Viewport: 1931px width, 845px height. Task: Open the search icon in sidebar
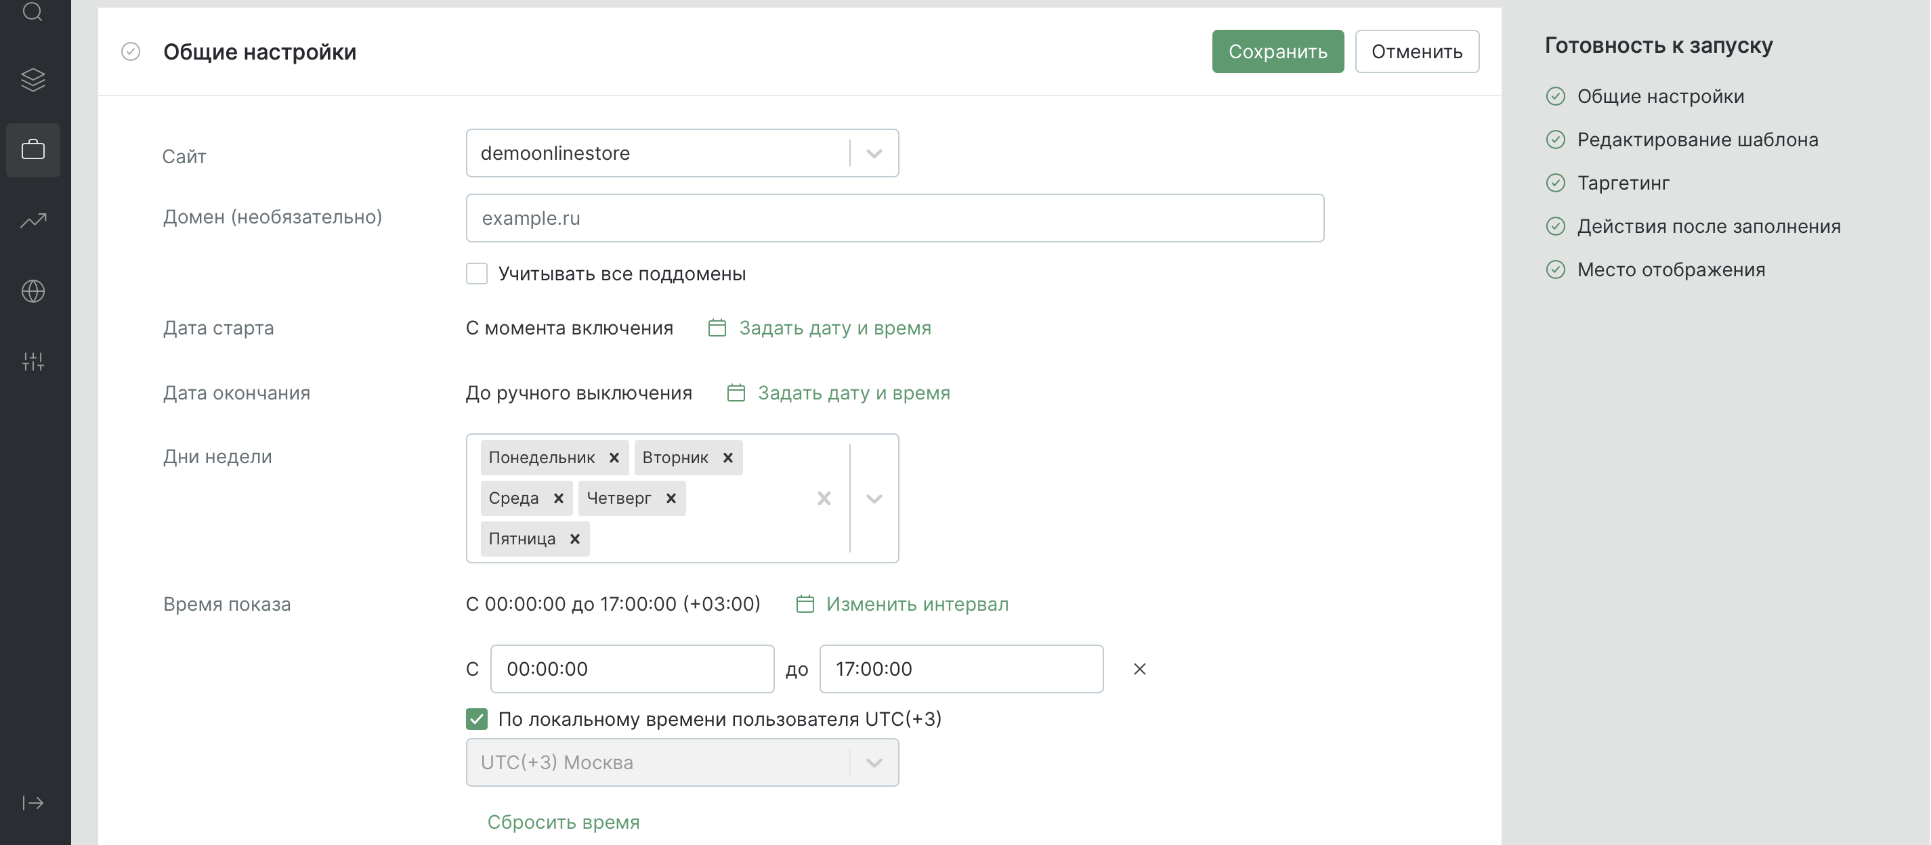pyautogui.click(x=33, y=12)
